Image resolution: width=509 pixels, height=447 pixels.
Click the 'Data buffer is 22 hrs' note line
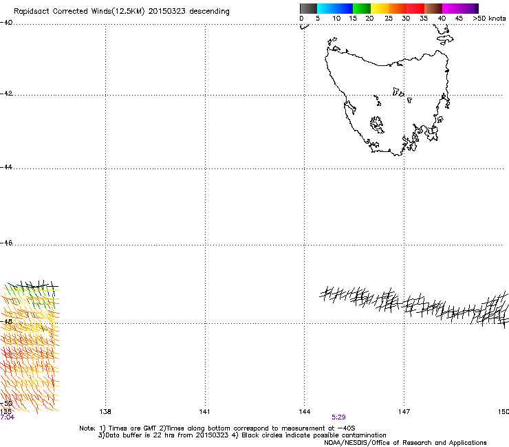242,435
